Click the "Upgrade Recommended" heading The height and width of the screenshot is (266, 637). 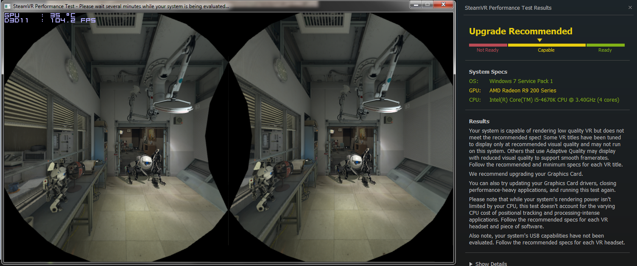[x=520, y=31]
